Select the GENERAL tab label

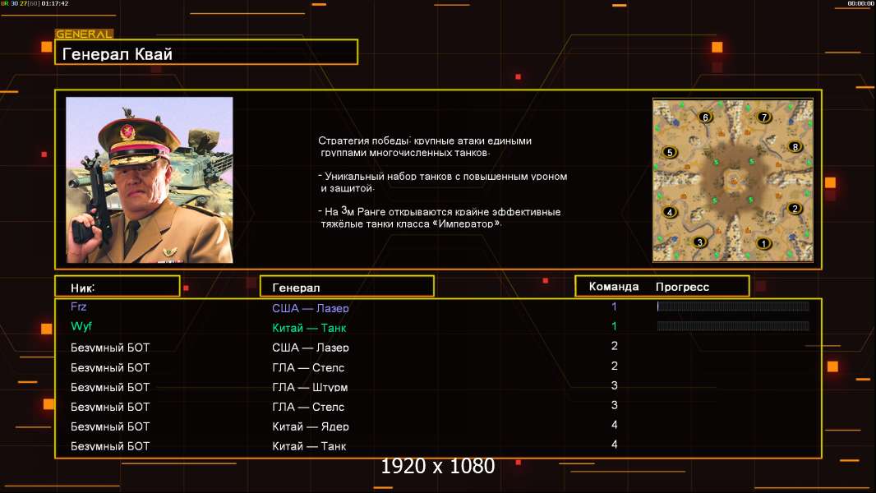point(84,35)
